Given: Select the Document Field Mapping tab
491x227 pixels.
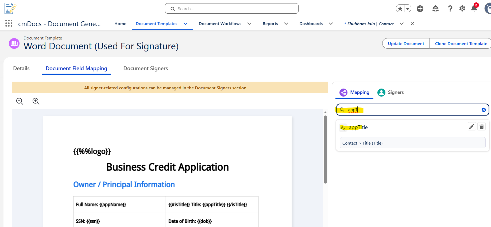Looking at the screenshot, I should pyautogui.click(x=76, y=68).
